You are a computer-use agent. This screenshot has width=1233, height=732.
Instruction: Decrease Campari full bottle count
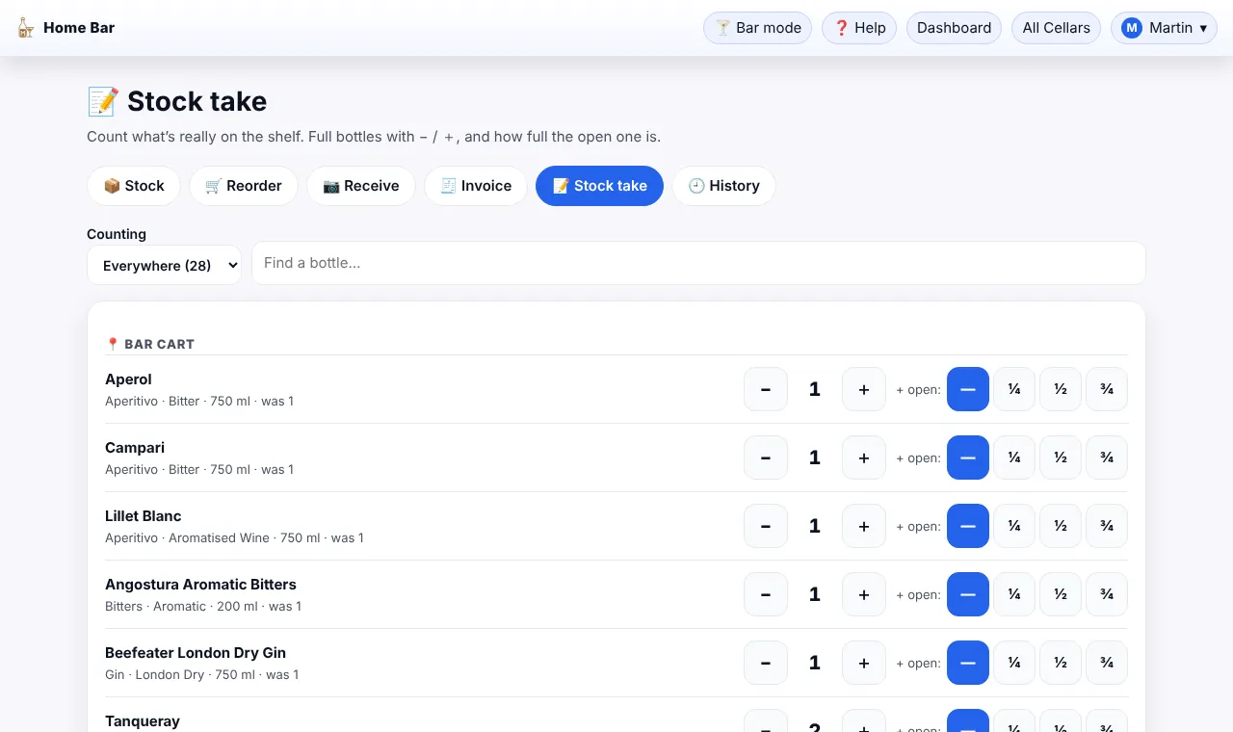[x=766, y=457]
